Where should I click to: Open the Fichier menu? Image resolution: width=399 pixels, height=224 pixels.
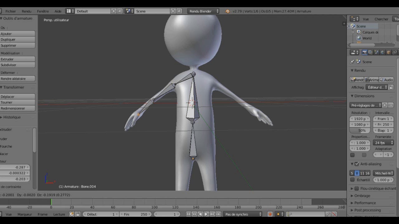(x=11, y=11)
